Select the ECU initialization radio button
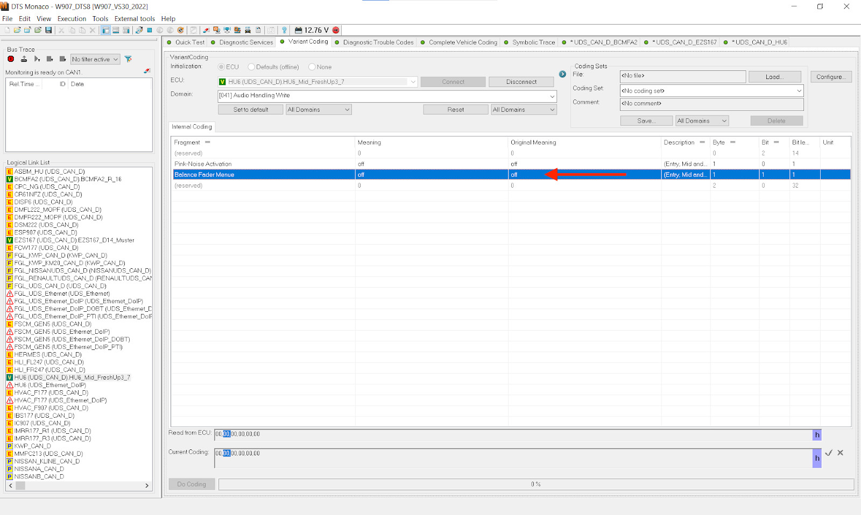This screenshot has height=515, width=861. tap(221, 67)
